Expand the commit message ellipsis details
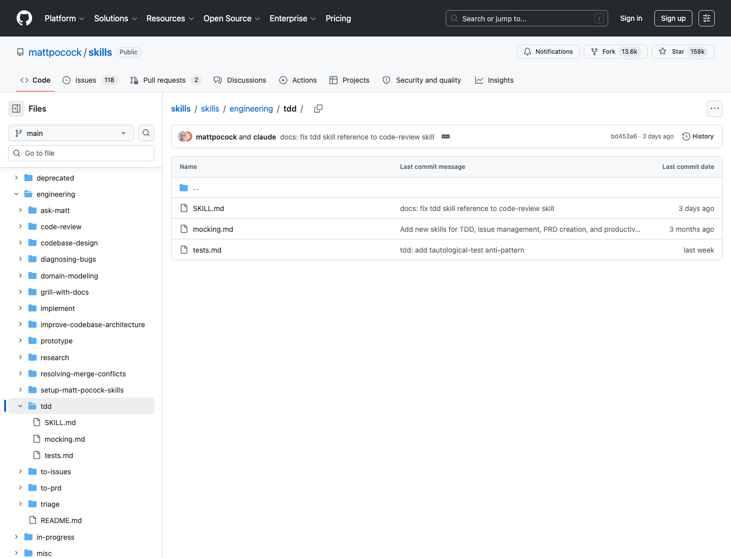 click(x=446, y=136)
